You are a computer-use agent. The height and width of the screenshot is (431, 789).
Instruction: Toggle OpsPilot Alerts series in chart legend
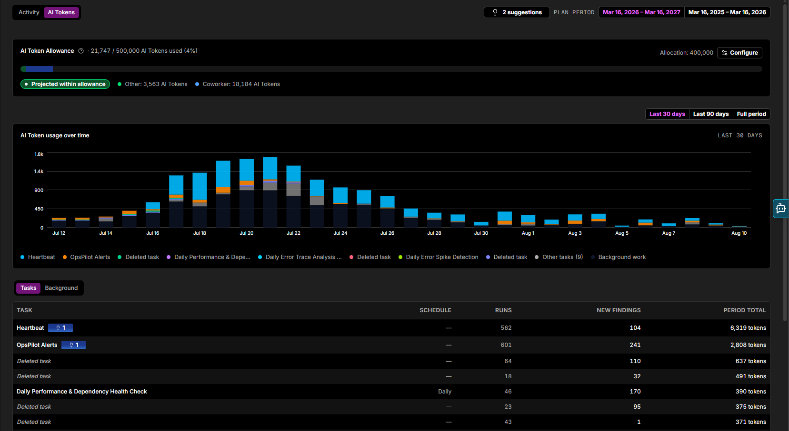tap(86, 257)
